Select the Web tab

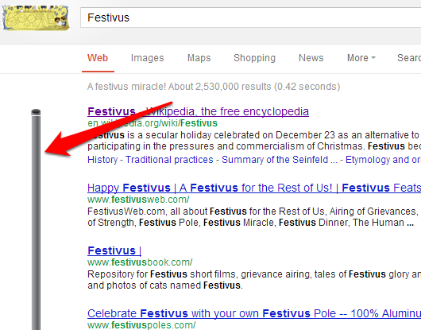[98, 58]
